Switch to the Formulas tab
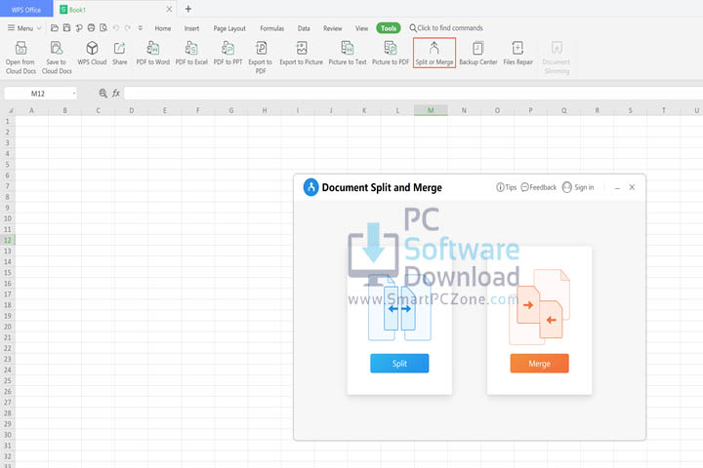The height and width of the screenshot is (468, 703). point(272,28)
